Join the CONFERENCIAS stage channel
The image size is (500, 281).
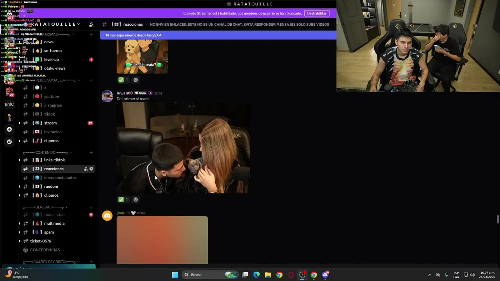pyautogui.click(x=57, y=250)
